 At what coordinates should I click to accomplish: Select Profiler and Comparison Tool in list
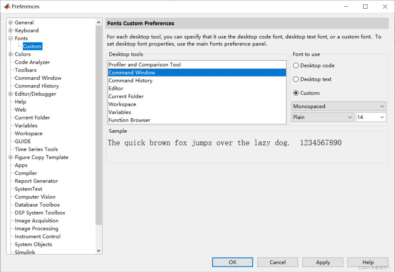click(197, 64)
